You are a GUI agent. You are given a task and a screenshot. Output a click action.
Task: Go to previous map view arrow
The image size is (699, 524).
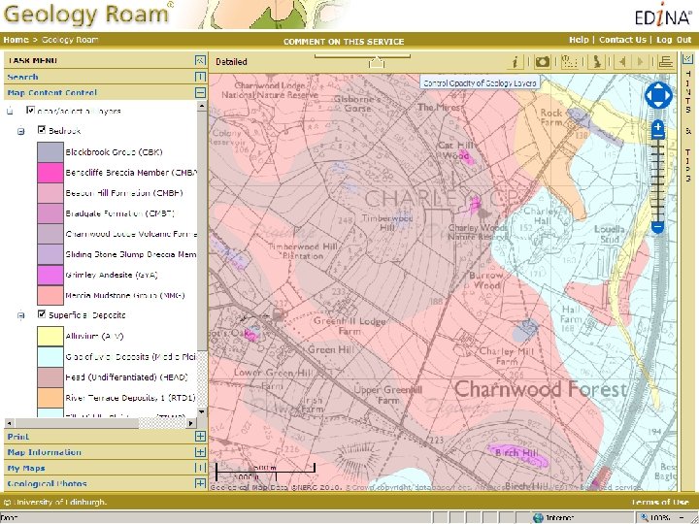point(621,62)
